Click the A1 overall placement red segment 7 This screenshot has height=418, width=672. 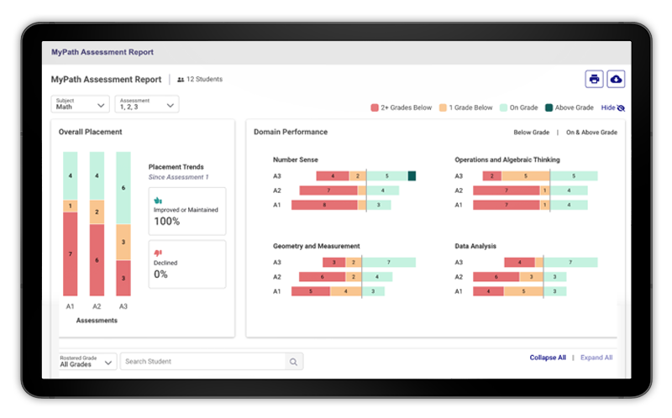(71, 254)
